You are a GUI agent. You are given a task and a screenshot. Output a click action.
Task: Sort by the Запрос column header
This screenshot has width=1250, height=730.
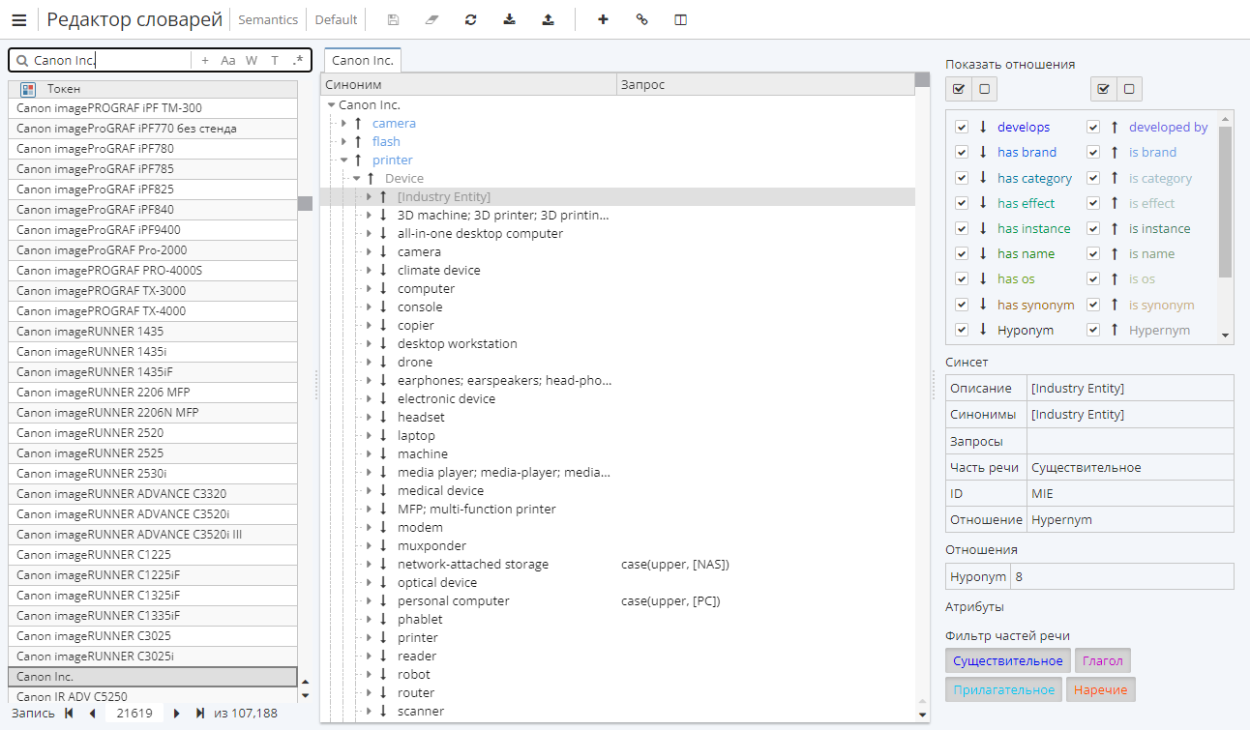(765, 85)
